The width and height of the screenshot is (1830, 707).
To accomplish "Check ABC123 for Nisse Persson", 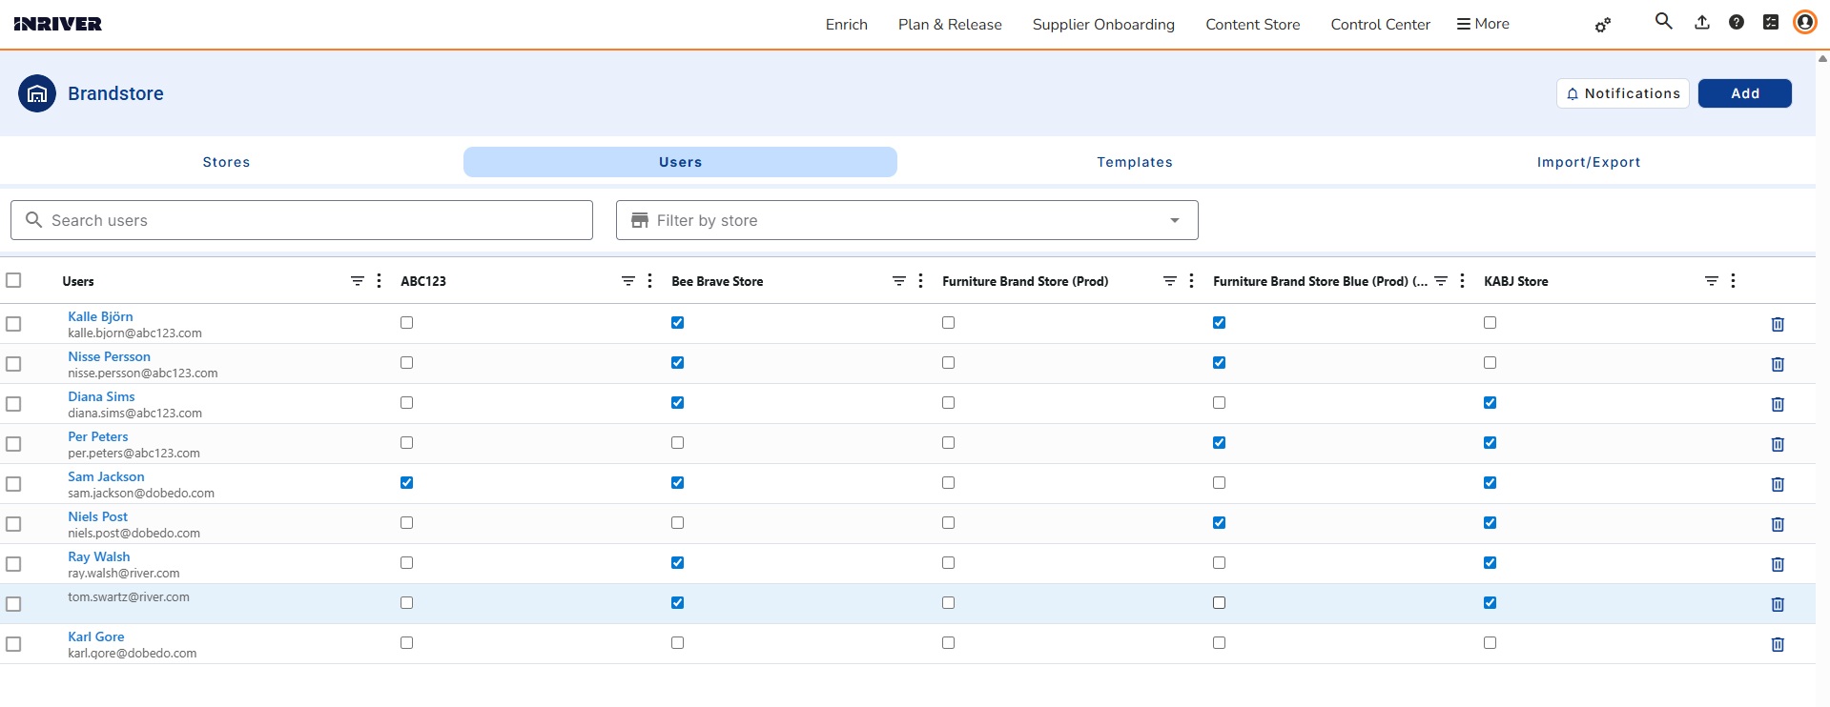I will coord(406,363).
